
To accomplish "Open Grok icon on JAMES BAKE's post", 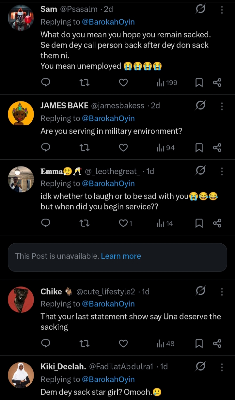I will pos(200,106).
